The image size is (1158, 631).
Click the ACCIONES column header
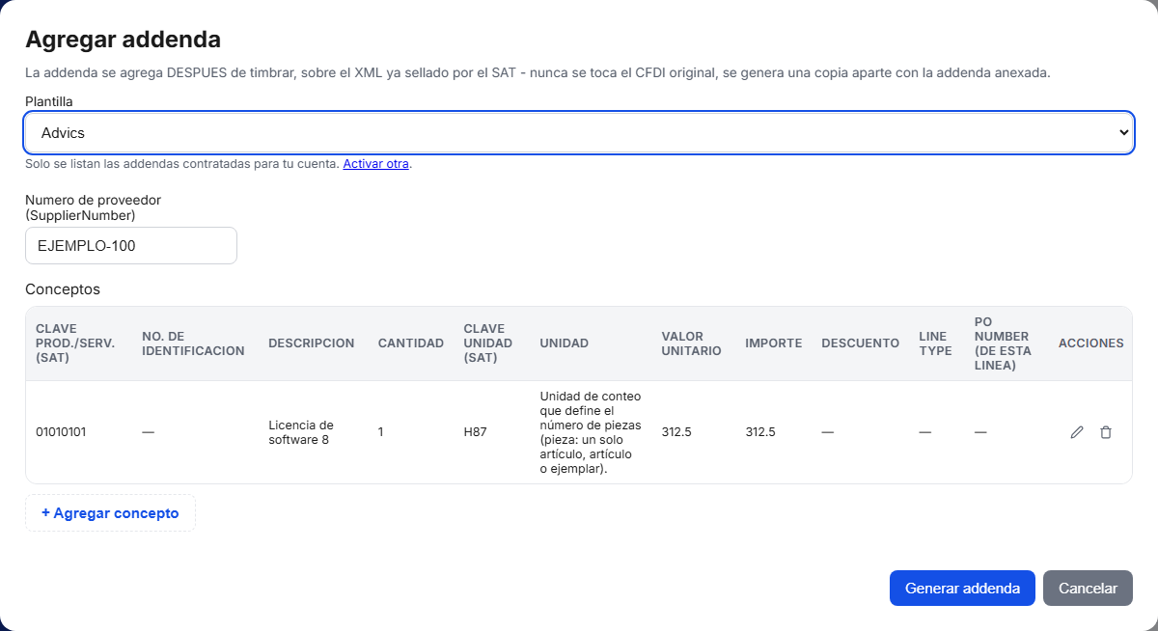pos(1091,343)
